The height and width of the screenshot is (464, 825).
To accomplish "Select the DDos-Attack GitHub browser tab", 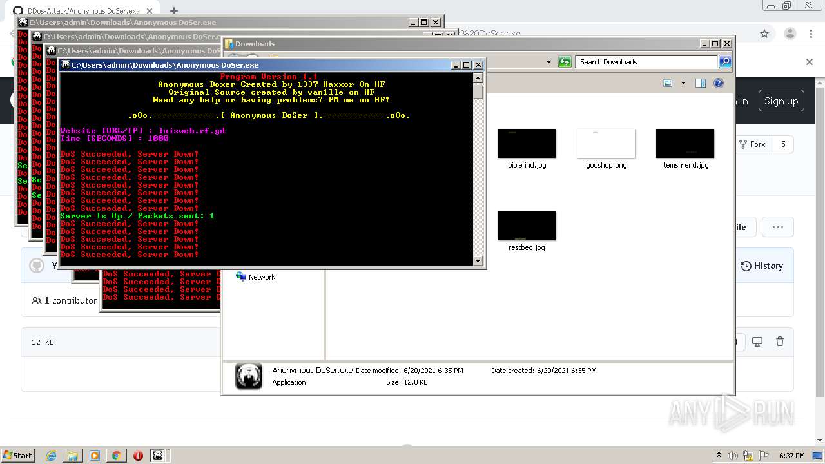I will (82, 11).
